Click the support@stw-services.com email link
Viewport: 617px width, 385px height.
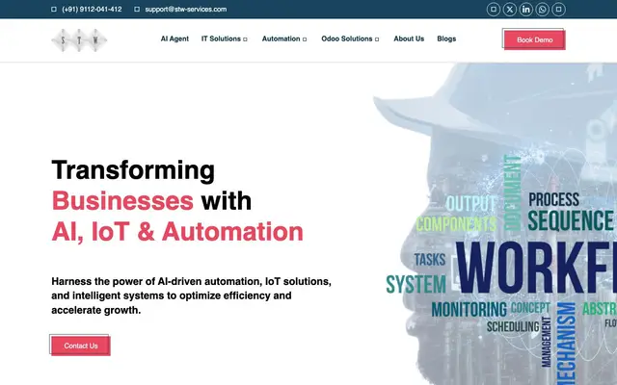click(x=186, y=9)
